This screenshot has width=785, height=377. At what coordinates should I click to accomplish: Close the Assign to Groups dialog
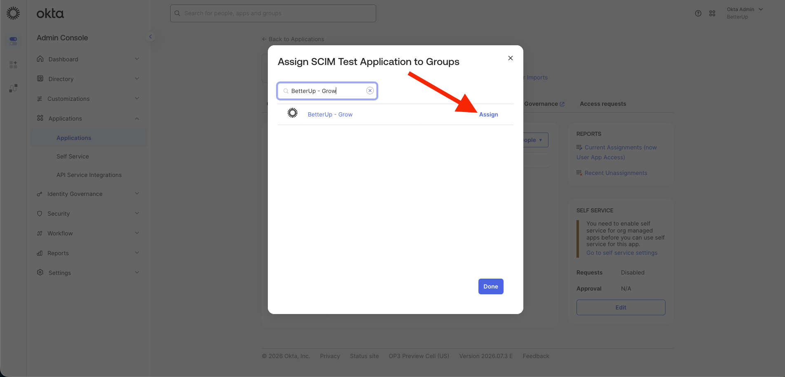[511, 58]
